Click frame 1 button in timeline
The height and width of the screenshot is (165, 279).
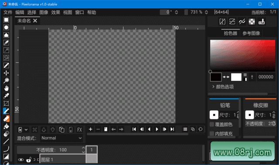point(92,150)
